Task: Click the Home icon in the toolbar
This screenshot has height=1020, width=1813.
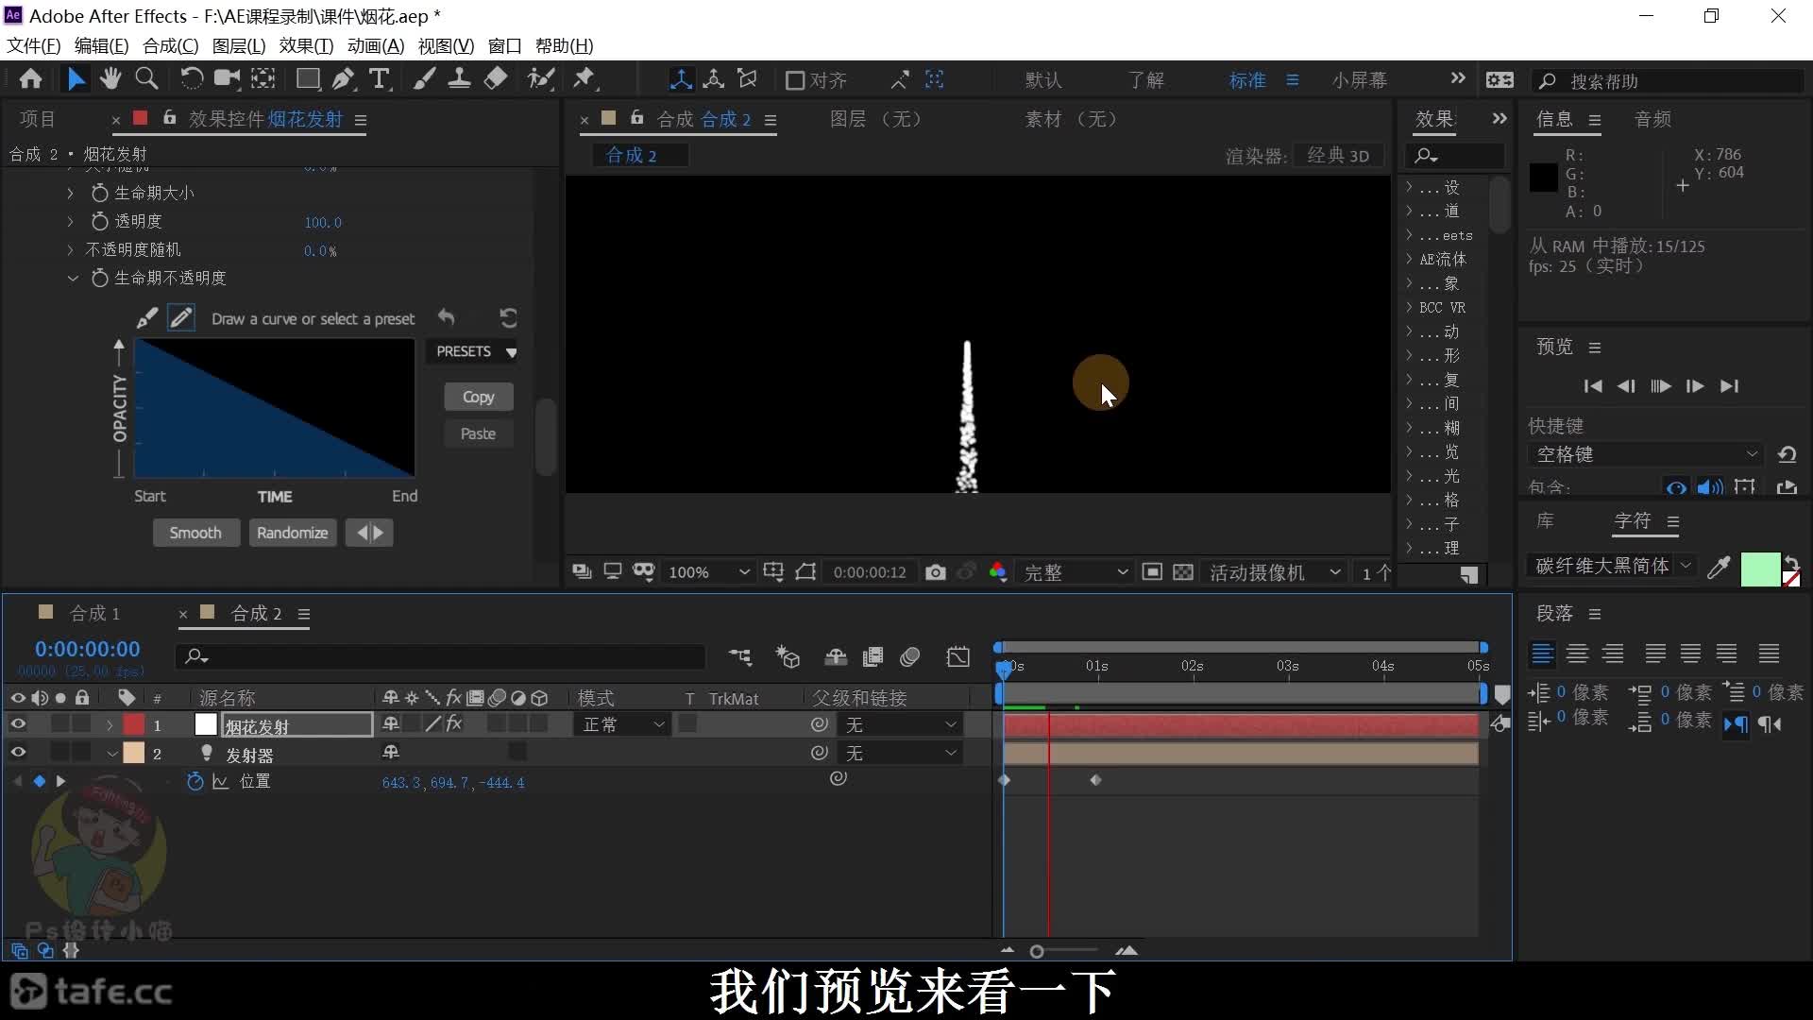Action: pyautogui.click(x=30, y=79)
